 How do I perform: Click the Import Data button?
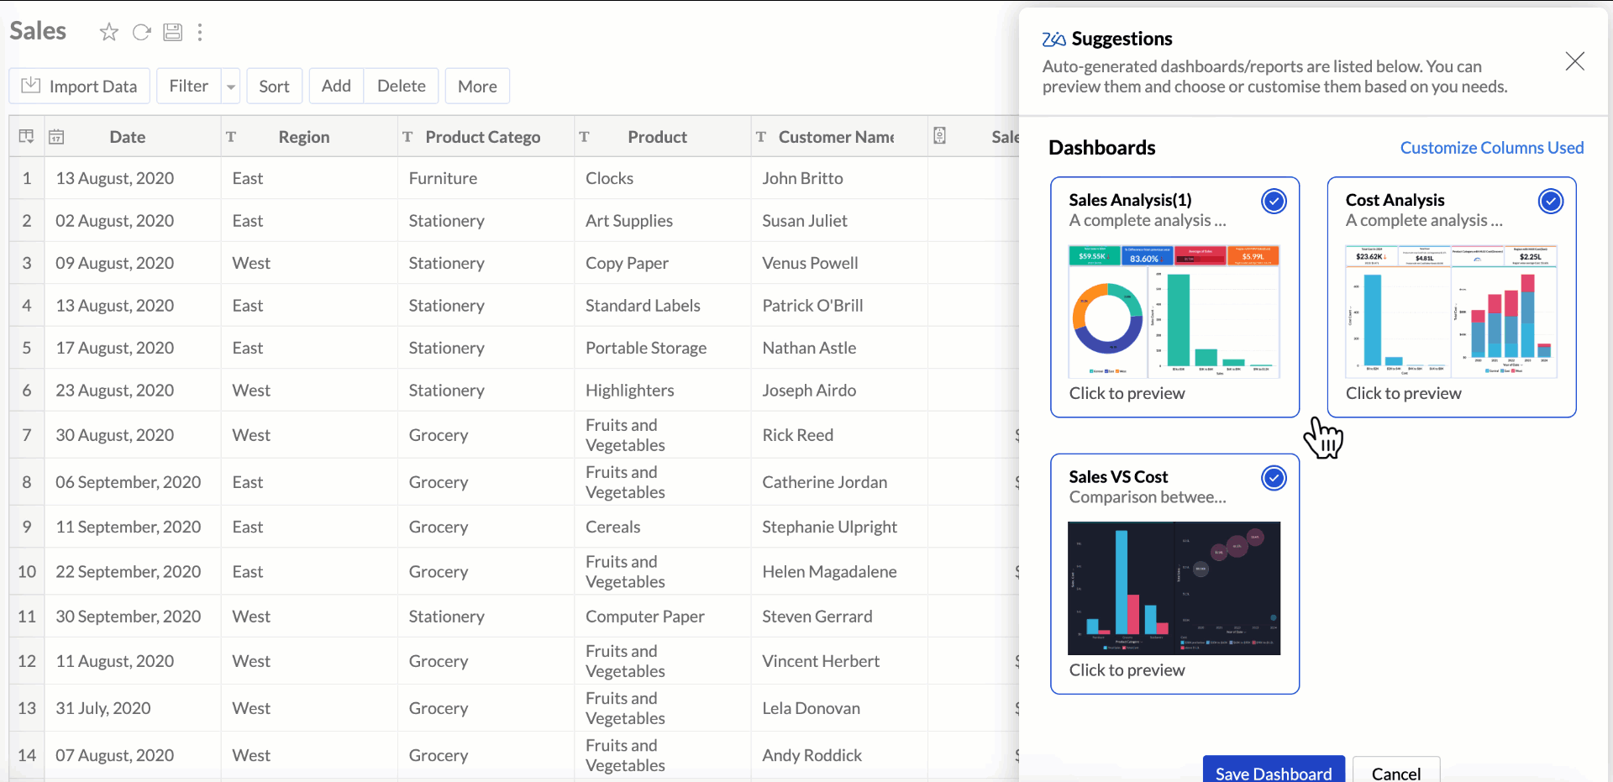click(80, 87)
